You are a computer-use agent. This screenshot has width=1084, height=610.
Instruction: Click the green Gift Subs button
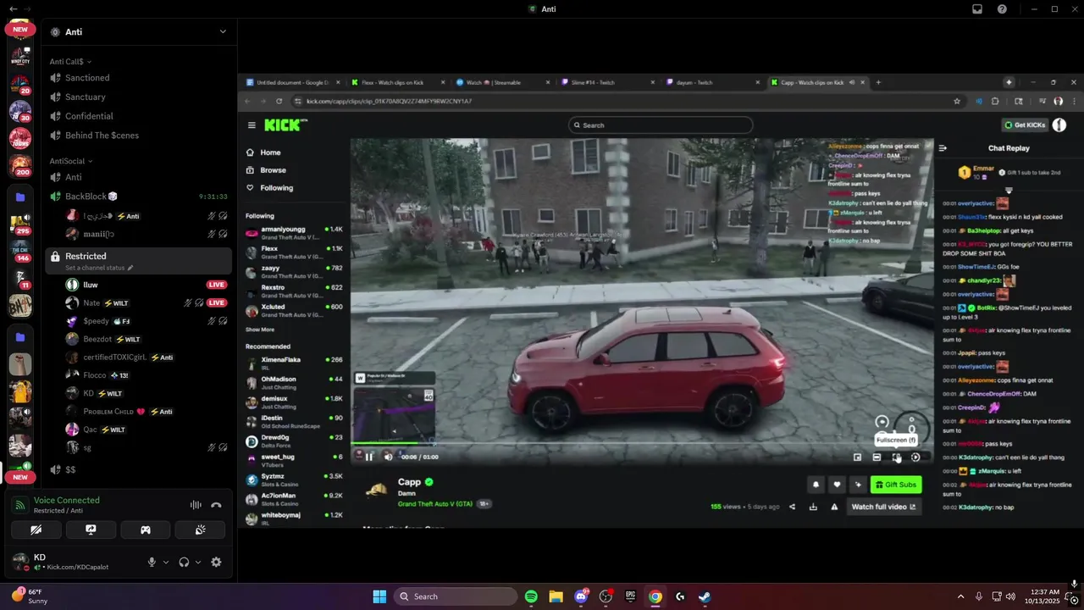(x=896, y=485)
